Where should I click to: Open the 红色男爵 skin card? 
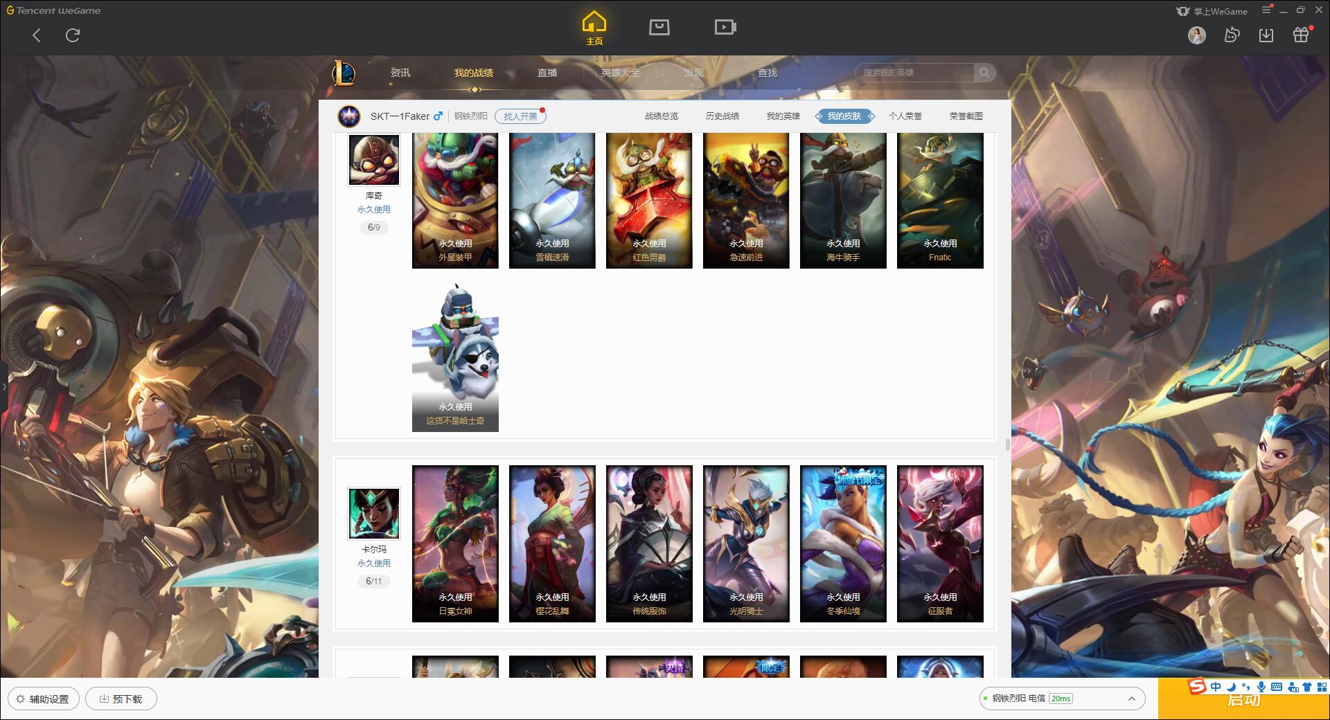click(649, 201)
